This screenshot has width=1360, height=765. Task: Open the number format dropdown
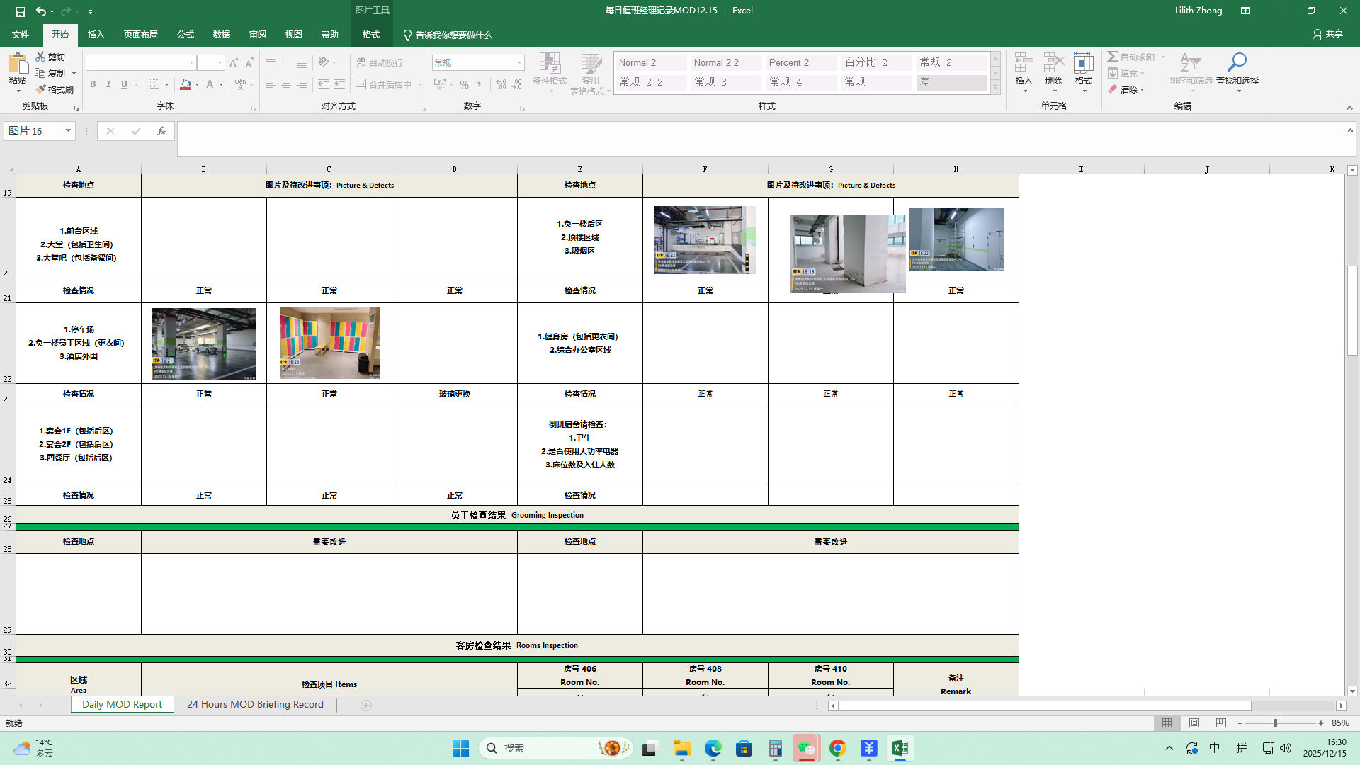pos(519,63)
